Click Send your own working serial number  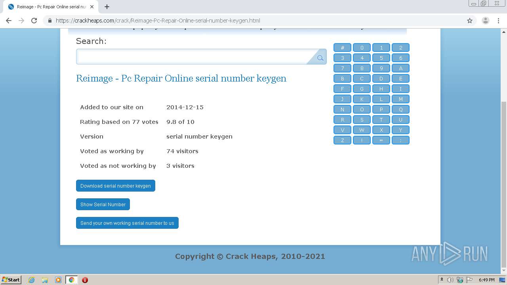(x=127, y=223)
